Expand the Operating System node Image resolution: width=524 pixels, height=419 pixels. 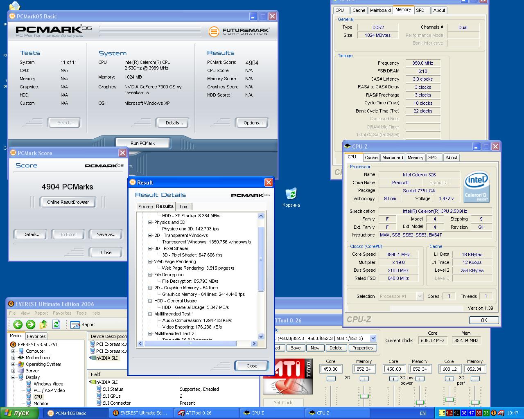click(13, 364)
